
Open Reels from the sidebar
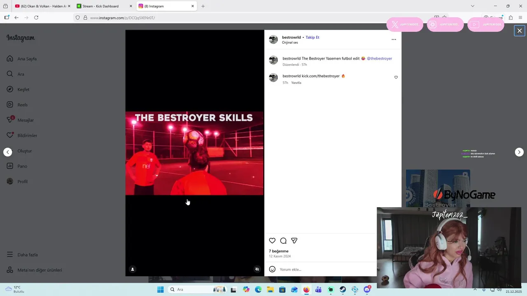coord(17,105)
